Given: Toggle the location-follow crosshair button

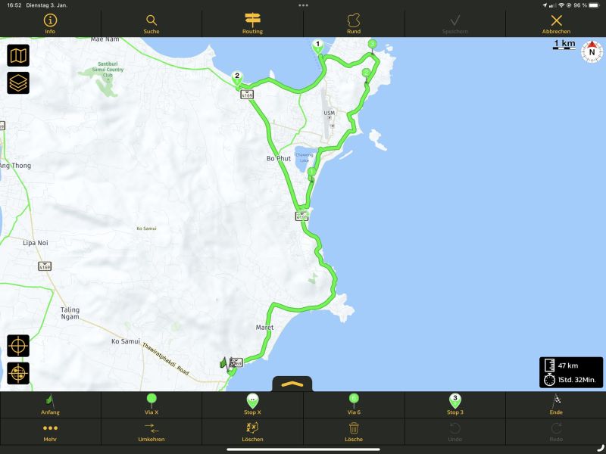Looking at the screenshot, I should (18, 373).
